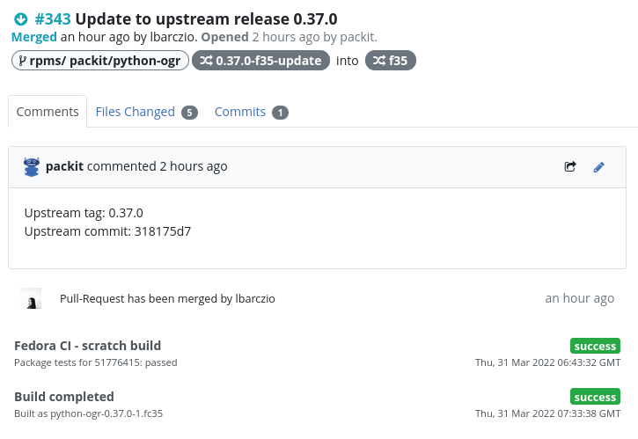This screenshot has width=638, height=439.
Task: Click the success badge for Build completed
Action: click(595, 397)
